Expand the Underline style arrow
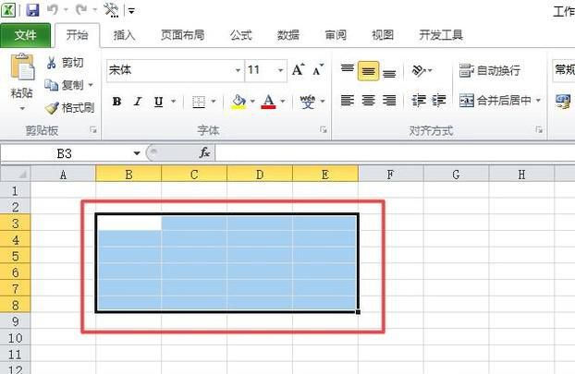Image resolution: width=575 pixels, height=374 pixels. [x=173, y=102]
